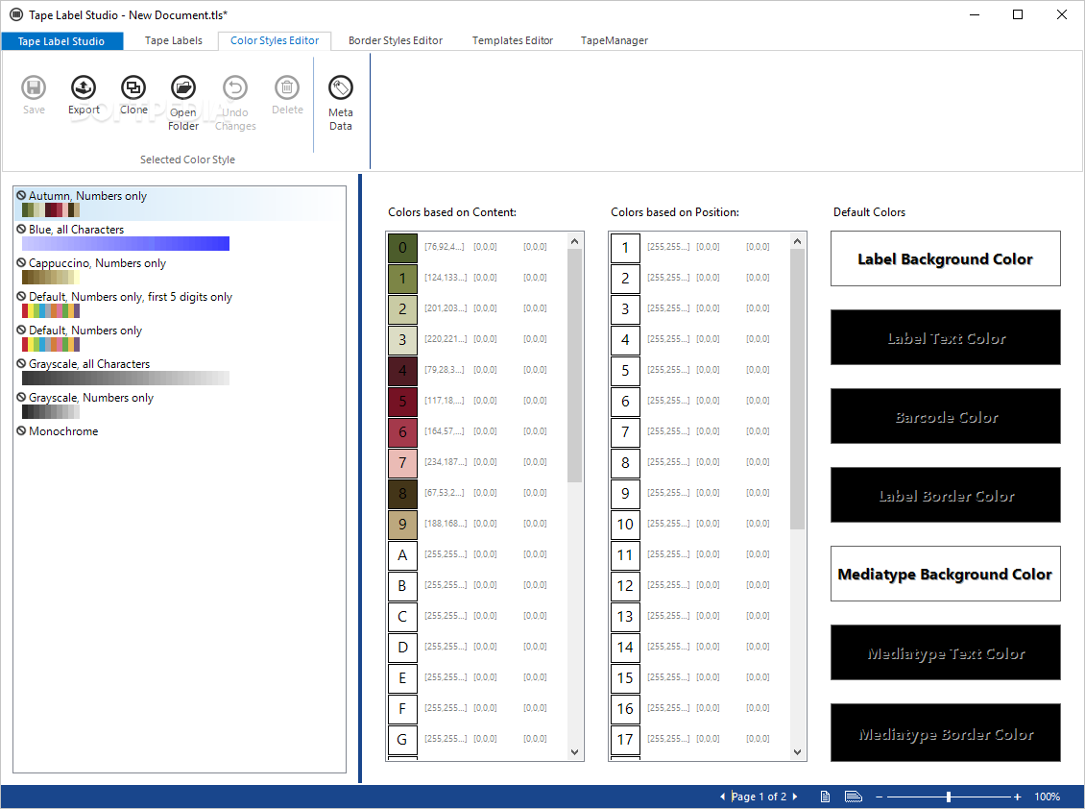Switch to the Tape Labels tab
This screenshot has width=1085, height=809.
click(173, 40)
